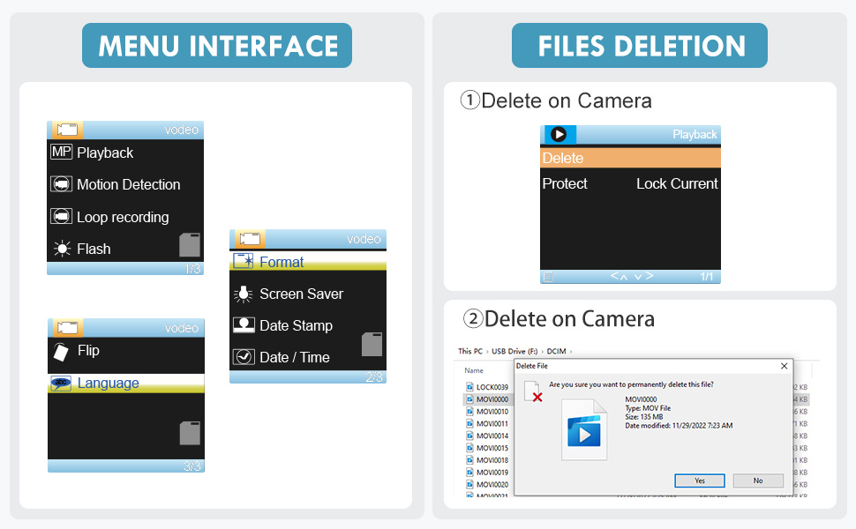Click the Flip rotate icon
This screenshot has height=529, width=856.
pyautogui.click(x=60, y=351)
